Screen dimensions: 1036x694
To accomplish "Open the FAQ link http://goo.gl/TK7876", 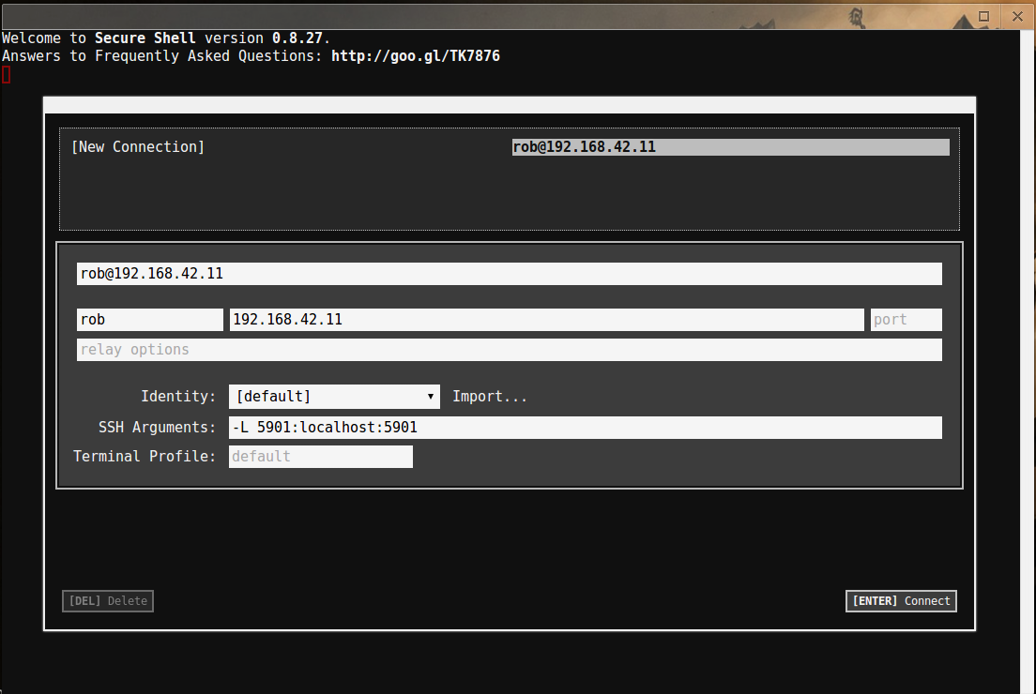I will click(416, 56).
